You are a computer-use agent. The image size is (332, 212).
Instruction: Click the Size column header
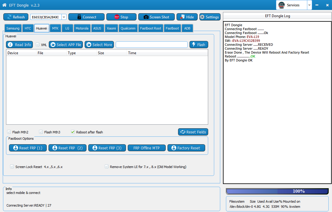111,53
